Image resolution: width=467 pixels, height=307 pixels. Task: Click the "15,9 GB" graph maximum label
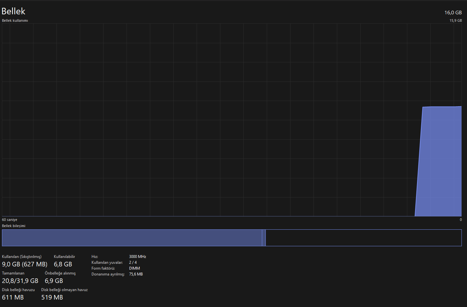point(456,20)
